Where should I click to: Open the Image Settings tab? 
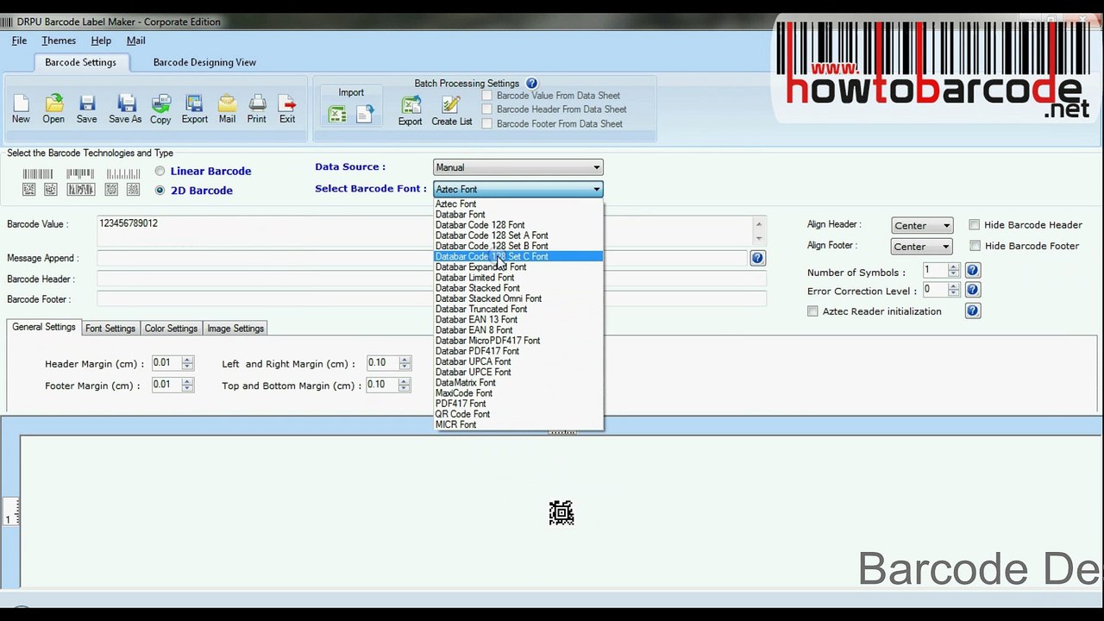(x=235, y=329)
